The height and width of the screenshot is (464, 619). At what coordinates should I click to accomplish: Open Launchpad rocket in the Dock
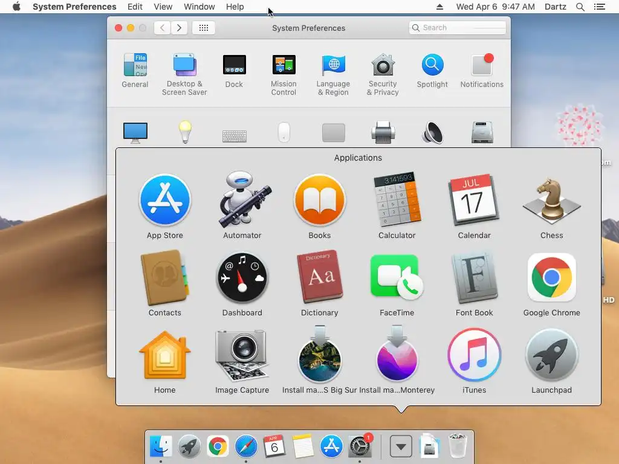(189, 446)
